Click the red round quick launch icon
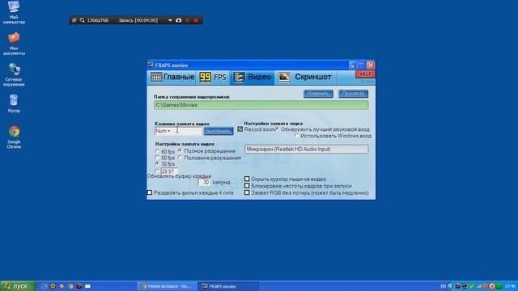 (79, 286)
